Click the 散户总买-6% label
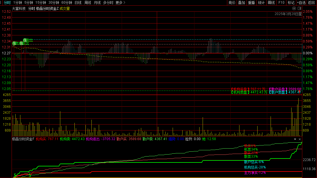Screen dimensions: 317x178 (254, 162)
